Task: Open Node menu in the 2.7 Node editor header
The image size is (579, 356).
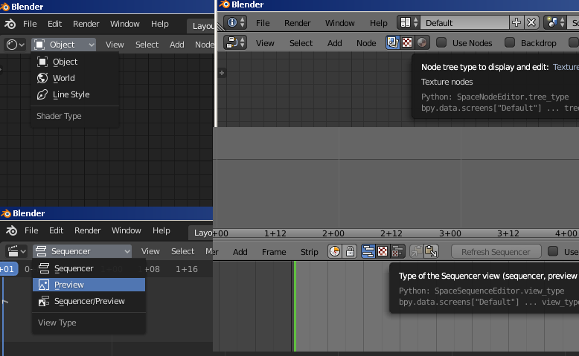Action: pos(366,43)
